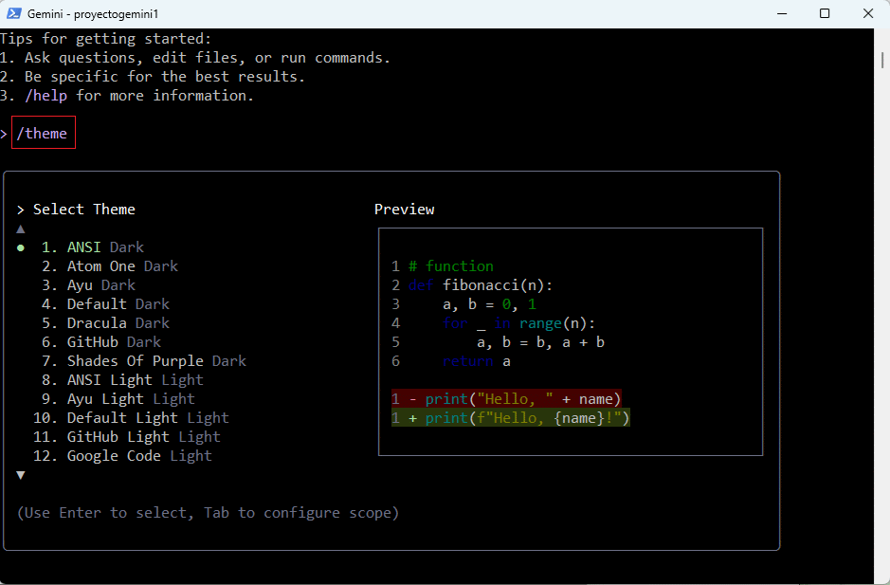Click the hint text about Enter and Tab

click(208, 512)
